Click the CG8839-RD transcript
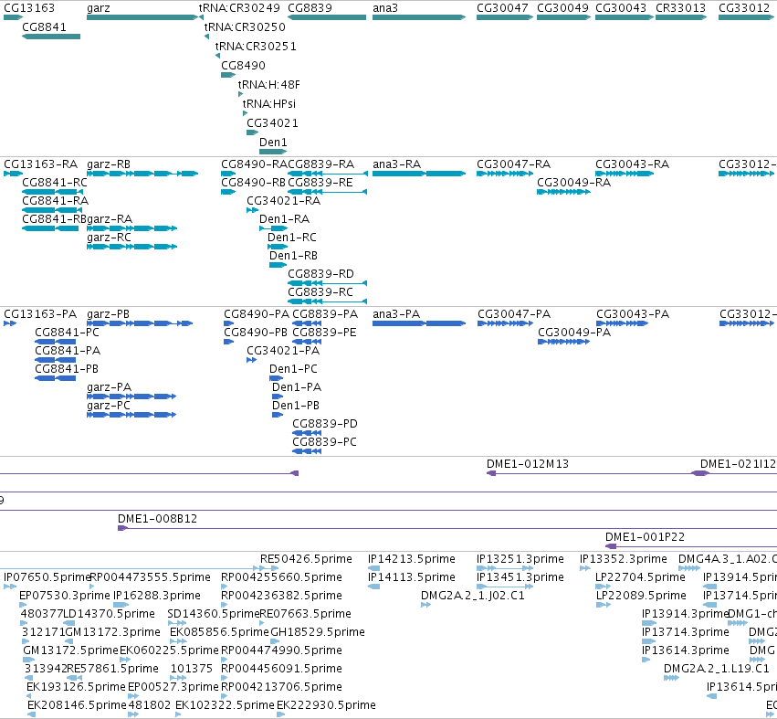Screen dimensions: 777x719 (x=328, y=283)
